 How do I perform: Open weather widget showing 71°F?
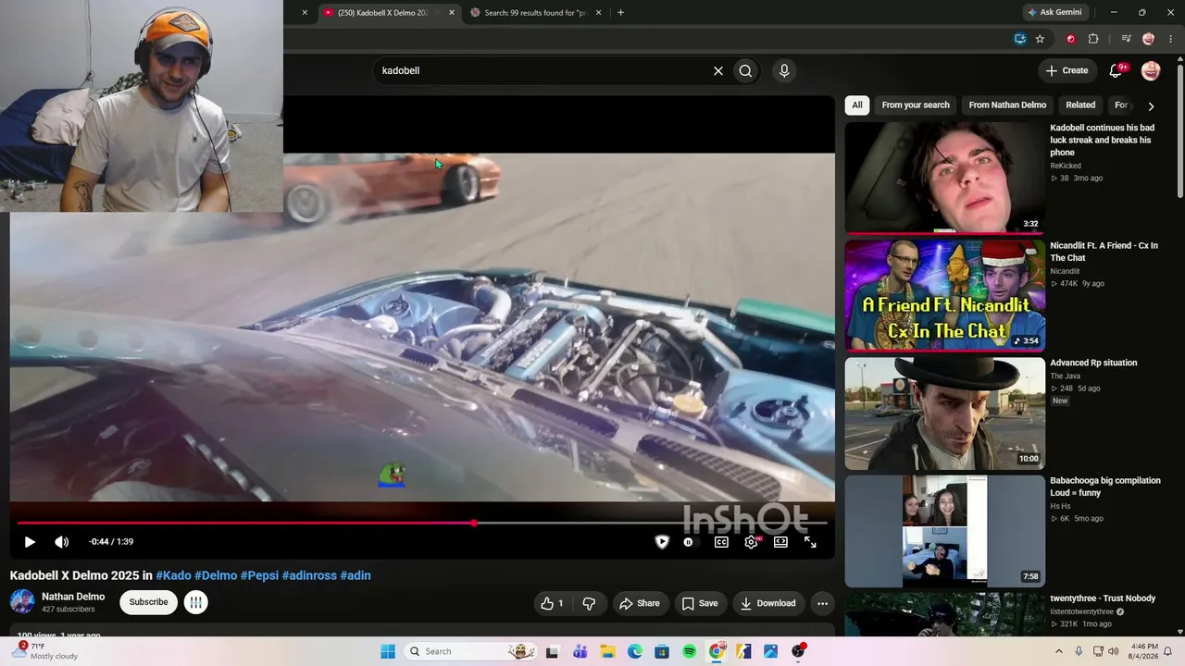pyautogui.click(x=44, y=651)
